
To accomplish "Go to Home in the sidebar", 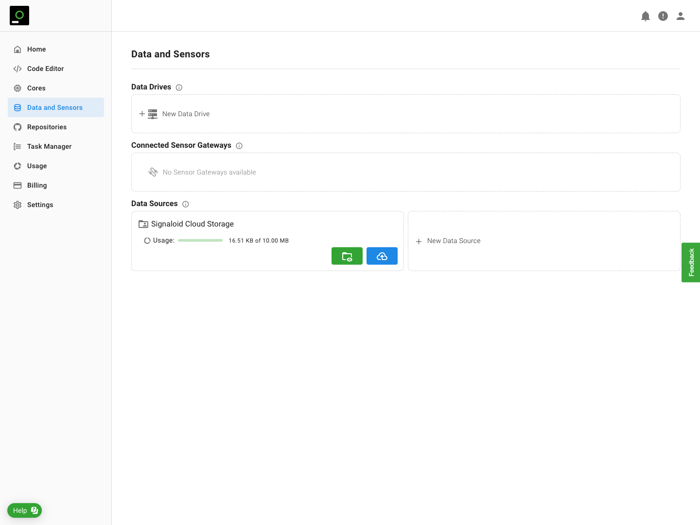I will (36, 49).
